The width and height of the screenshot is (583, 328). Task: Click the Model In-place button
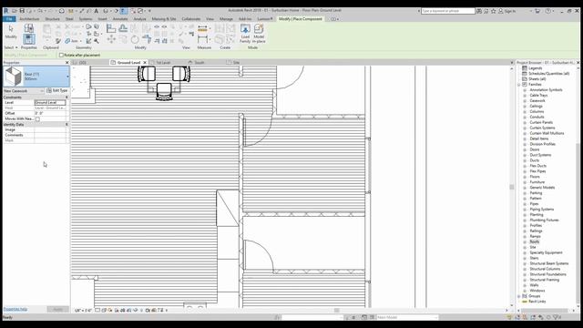coord(259,33)
